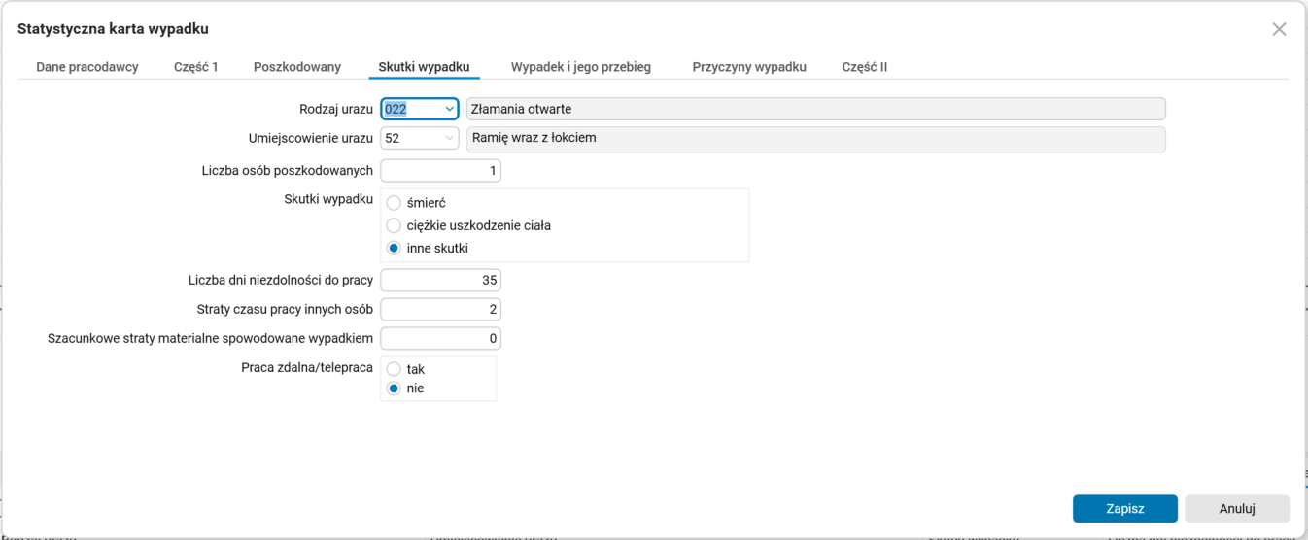Expand the Rodzaj urazu dropdown
This screenshot has width=1308, height=540.
click(x=449, y=109)
